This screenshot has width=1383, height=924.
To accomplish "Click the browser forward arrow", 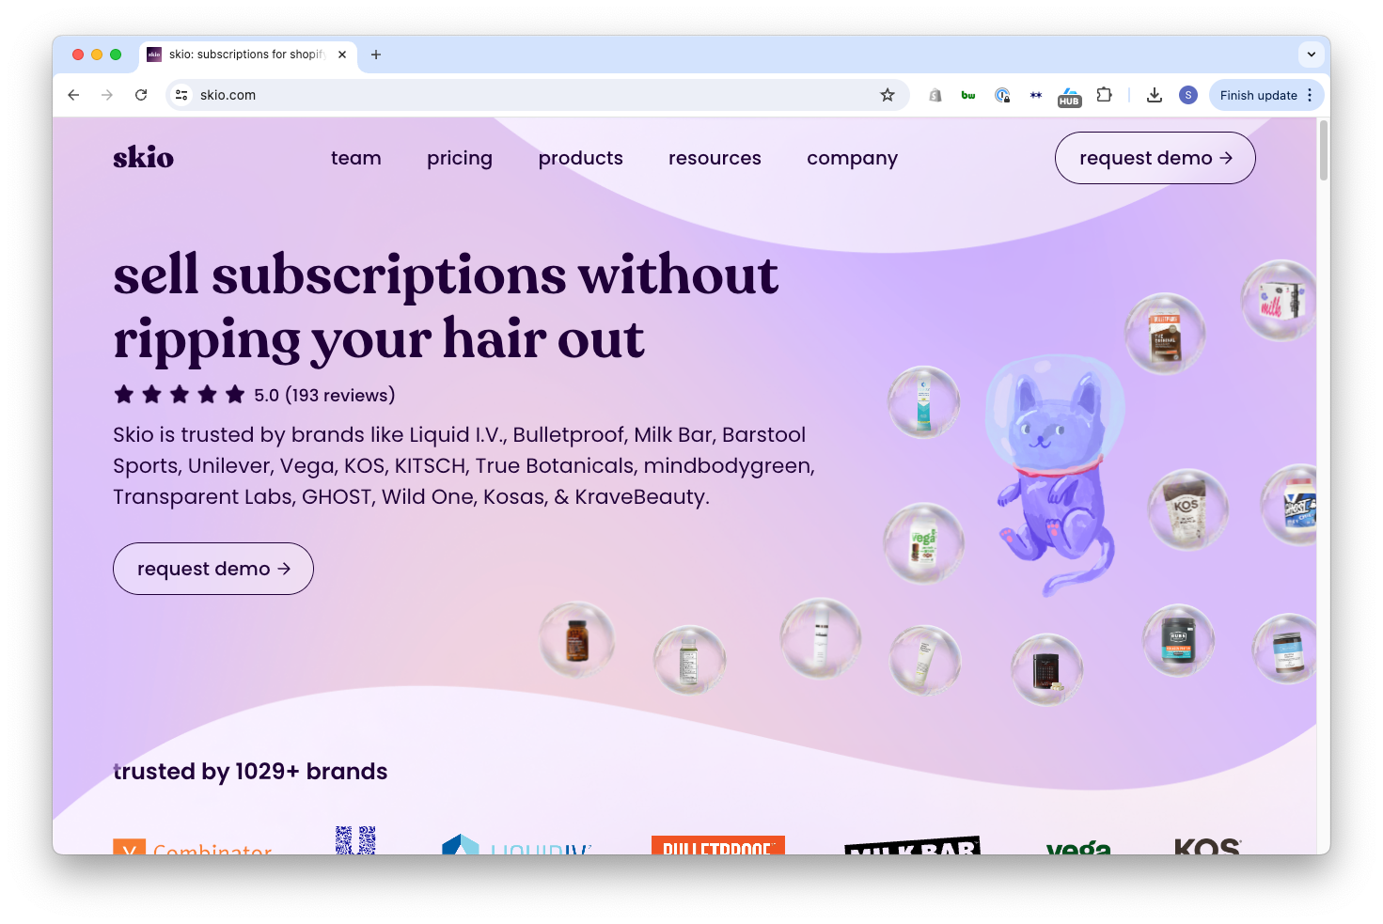I will 107,95.
